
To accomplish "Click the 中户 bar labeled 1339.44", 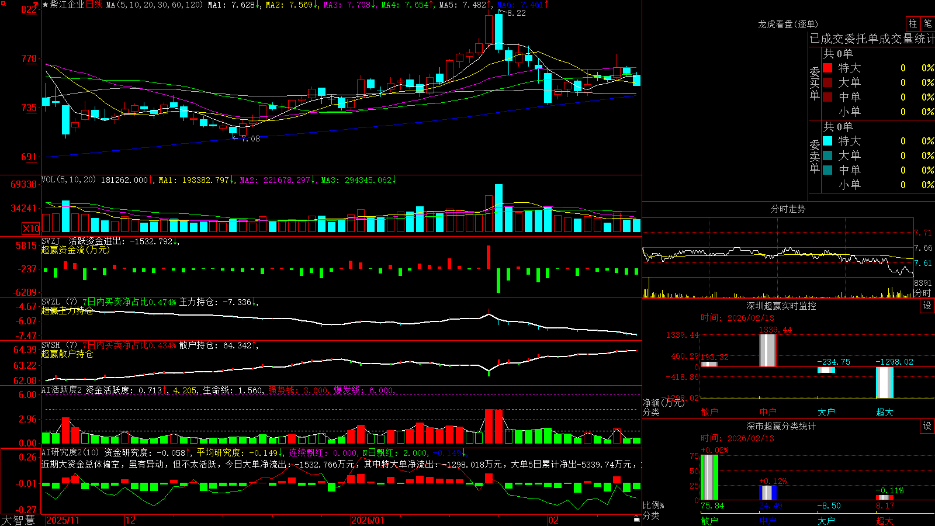I will pyautogui.click(x=767, y=350).
